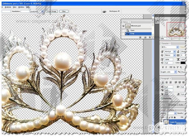Click the indent first line field
189x137 pixels.
(x=169, y=90)
